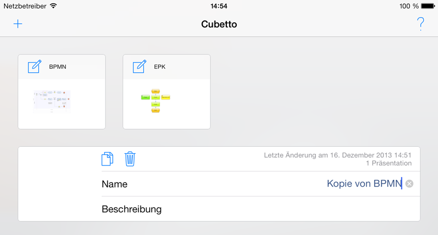Tap the Name row label

[115, 184]
